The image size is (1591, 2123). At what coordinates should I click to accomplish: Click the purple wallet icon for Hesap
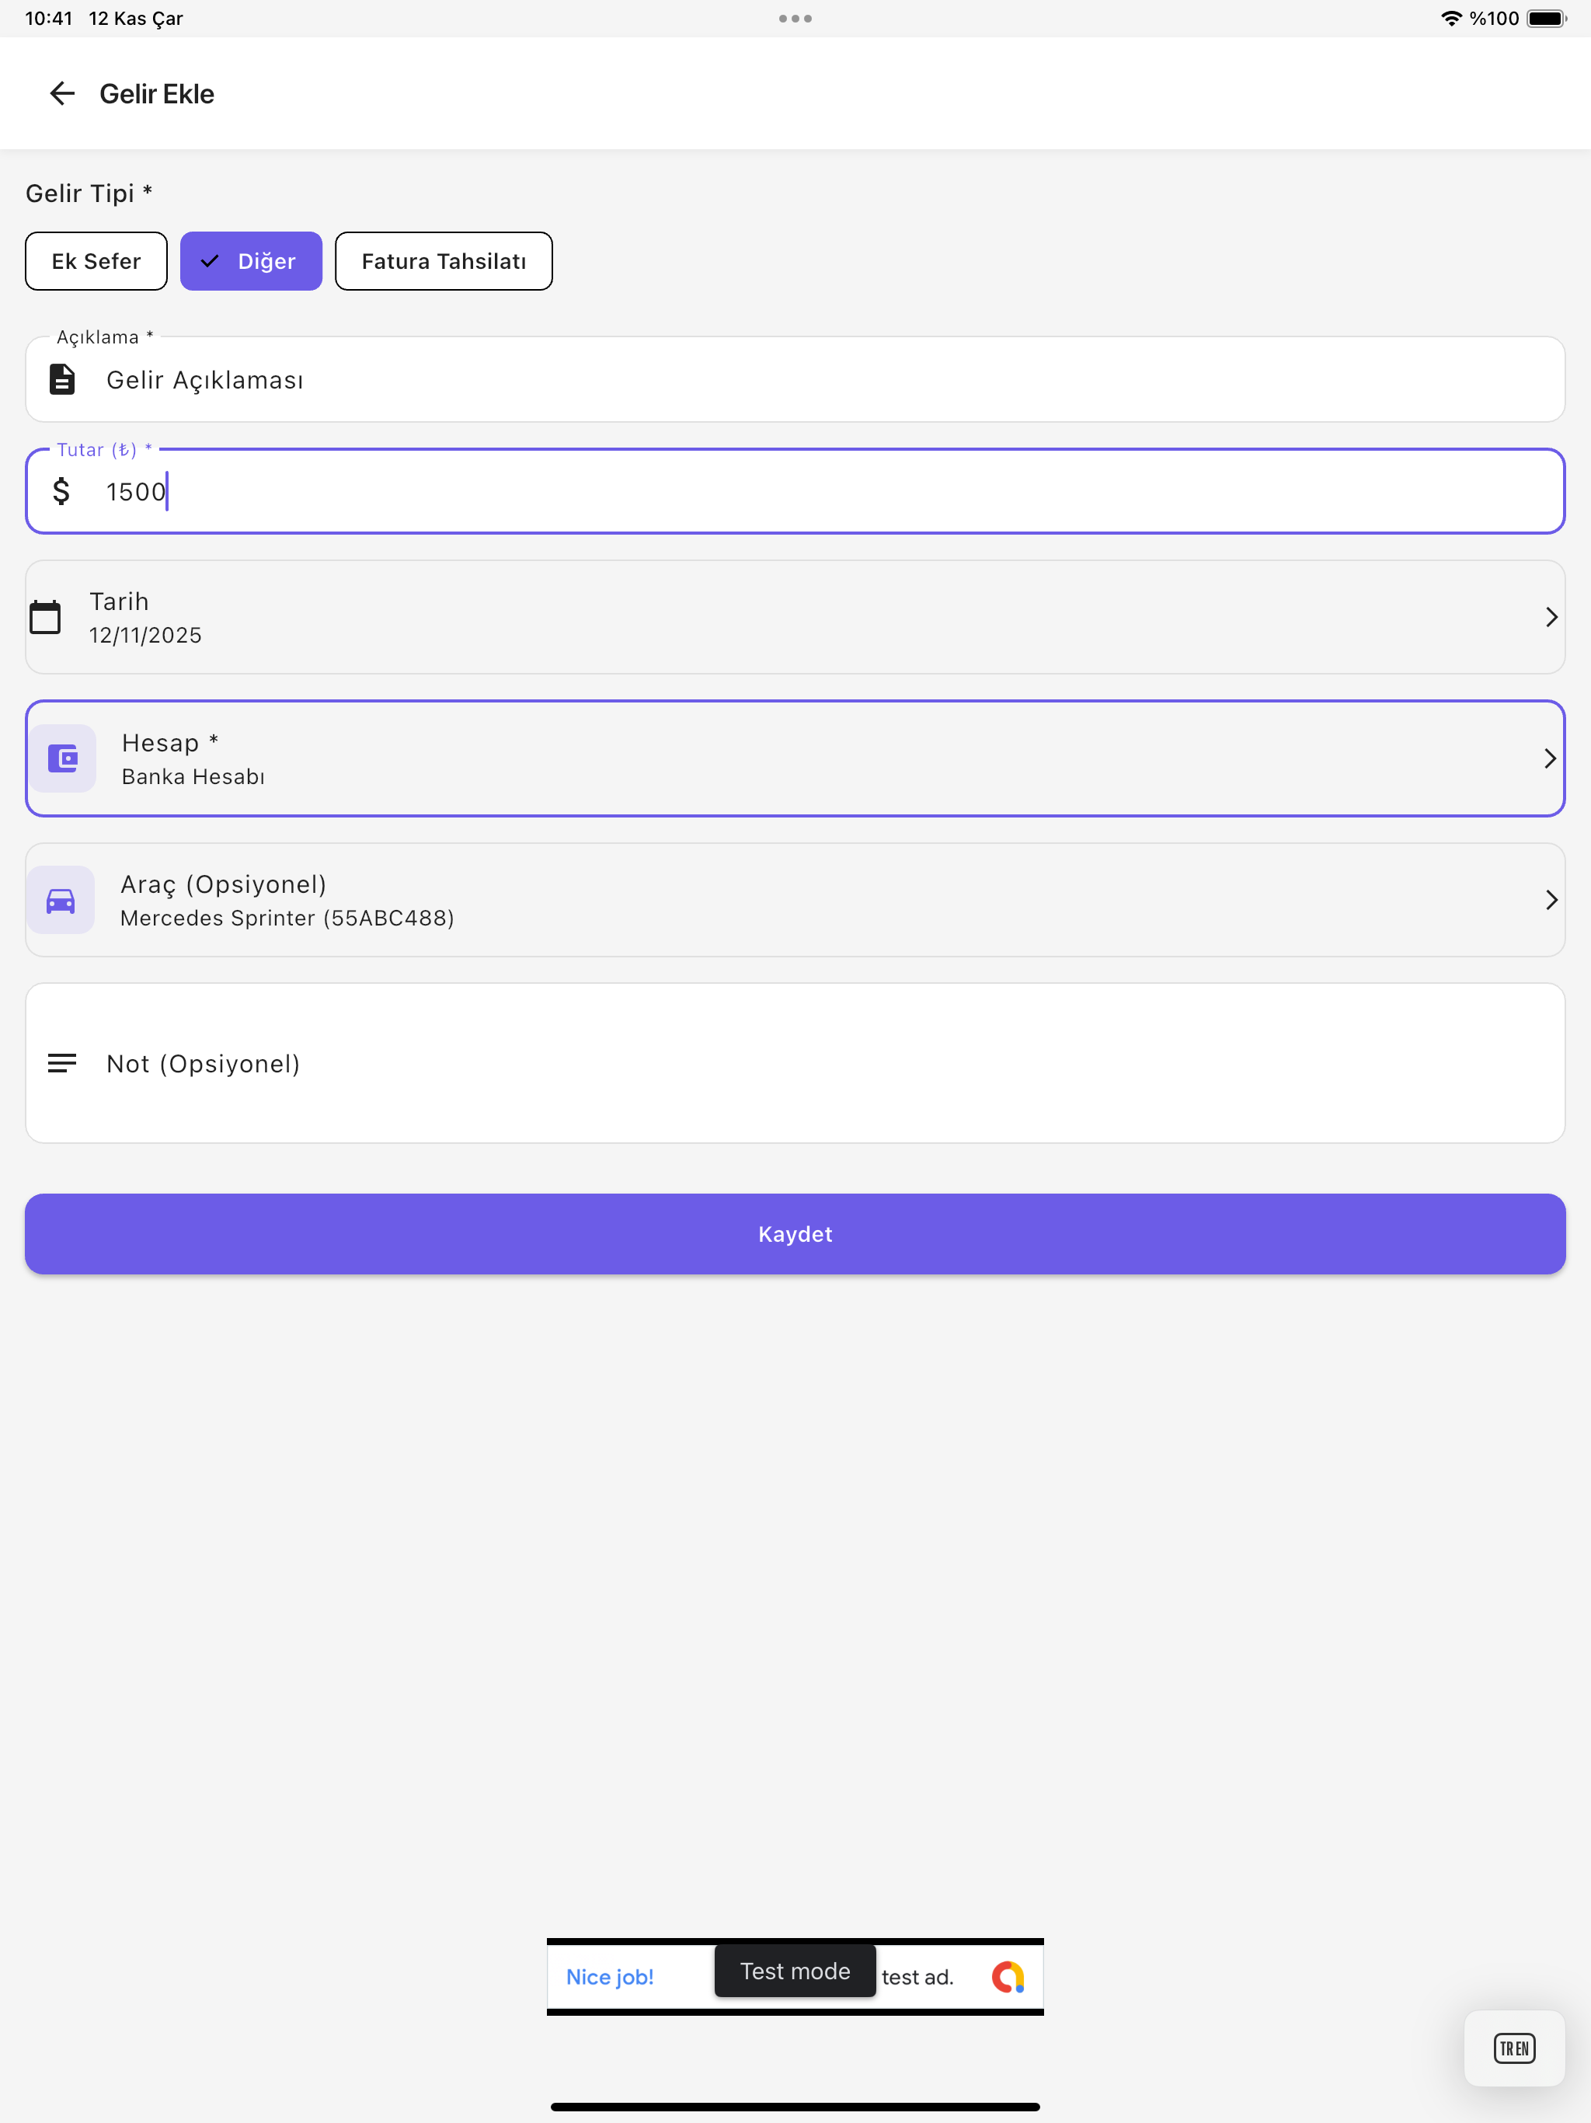62,758
